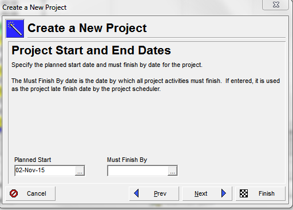Image resolution: width=293 pixels, height=210 pixels.
Task: Click inside the empty Must Finish By field
Action: (138, 171)
